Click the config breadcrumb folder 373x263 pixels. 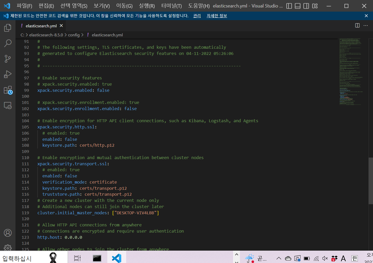[x=74, y=35]
